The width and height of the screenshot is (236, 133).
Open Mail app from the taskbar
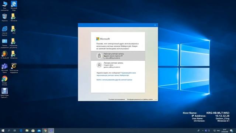[x=39, y=130]
